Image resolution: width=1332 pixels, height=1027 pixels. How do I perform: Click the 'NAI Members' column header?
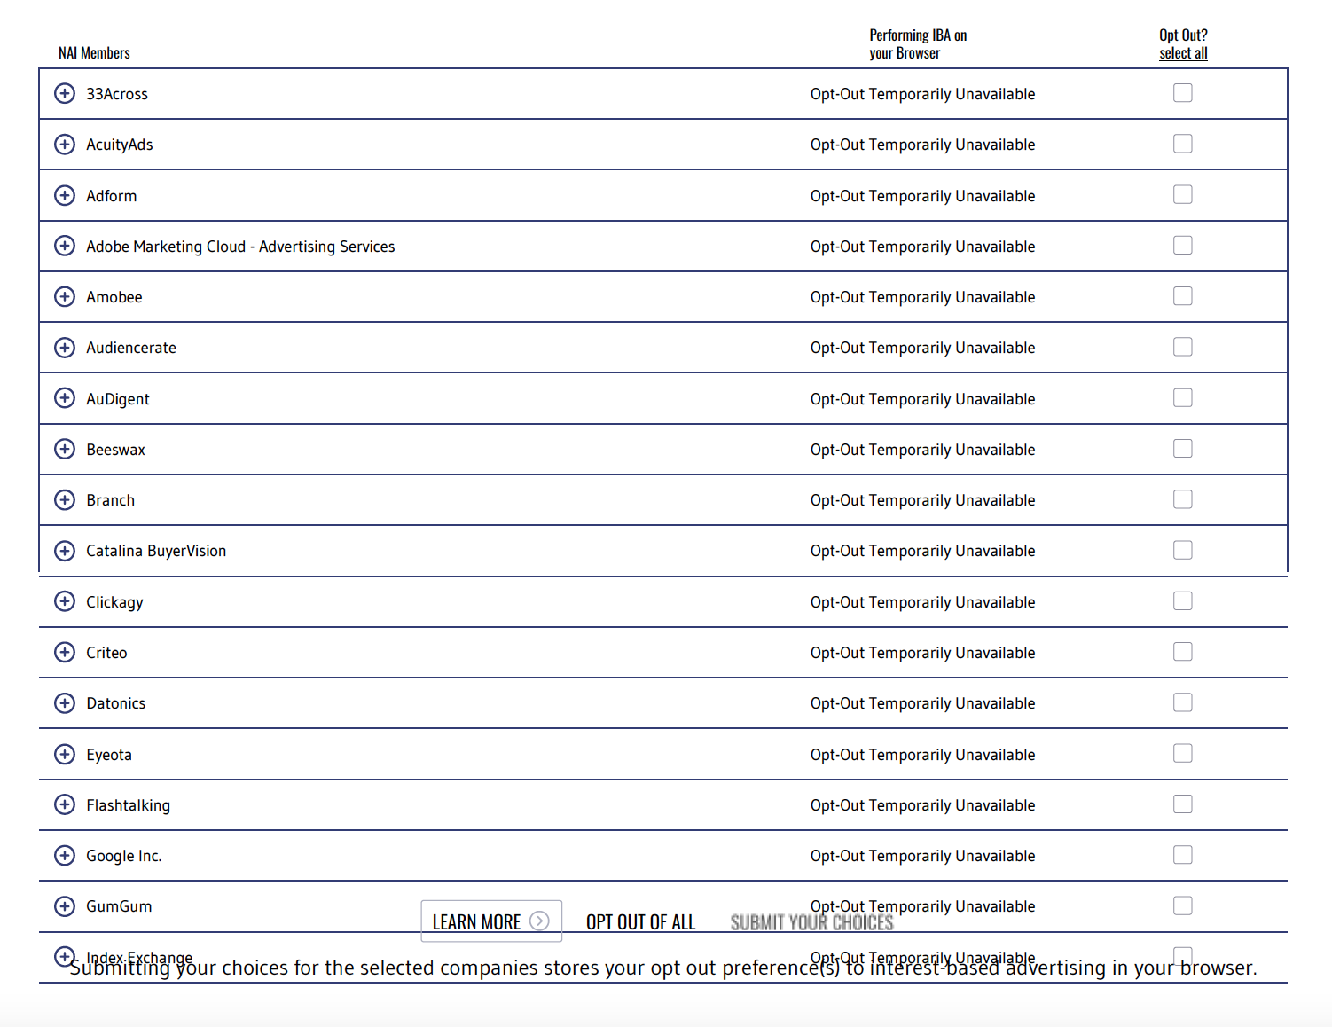[94, 53]
